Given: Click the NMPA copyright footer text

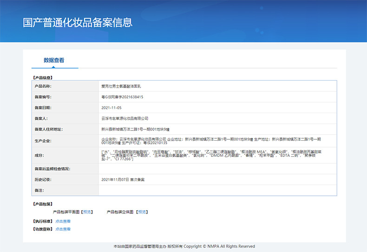Looking at the screenshot, I should click(x=184, y=246).
